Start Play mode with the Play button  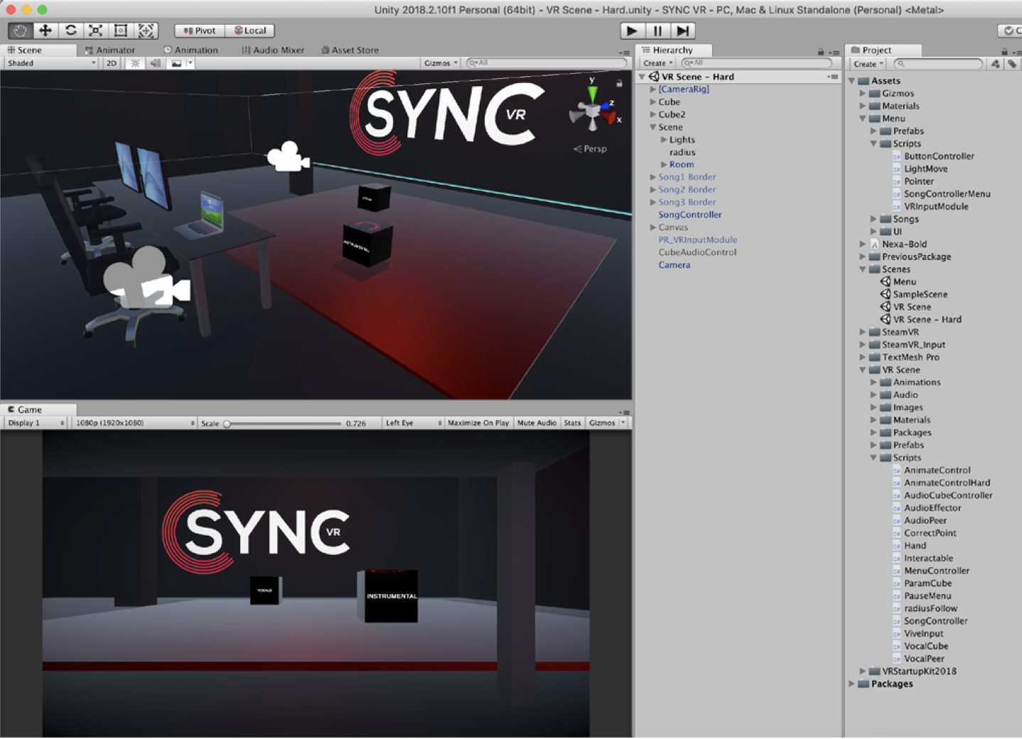[632, 31]
